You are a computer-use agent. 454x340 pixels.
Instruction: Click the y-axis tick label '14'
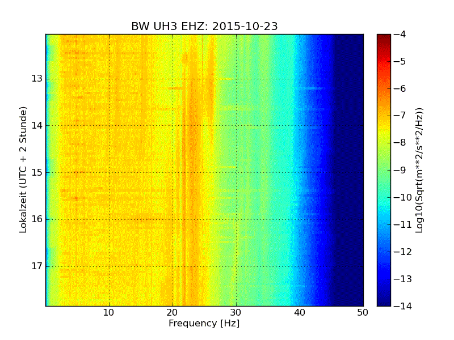37,125
